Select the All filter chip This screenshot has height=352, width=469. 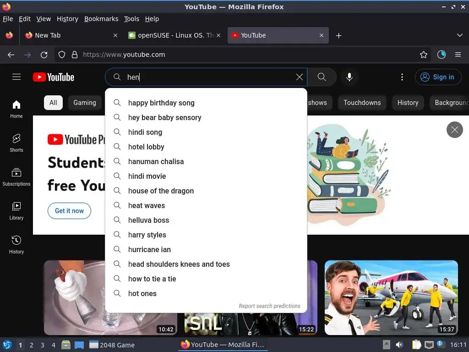[x=53, y=103]
